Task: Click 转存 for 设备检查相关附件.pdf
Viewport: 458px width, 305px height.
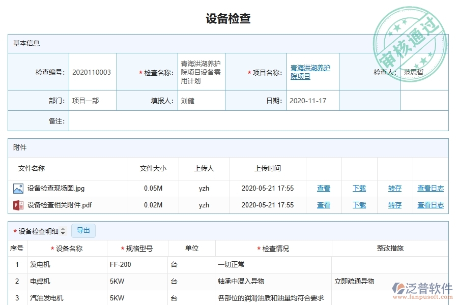Action: click(x=394, y=205)
